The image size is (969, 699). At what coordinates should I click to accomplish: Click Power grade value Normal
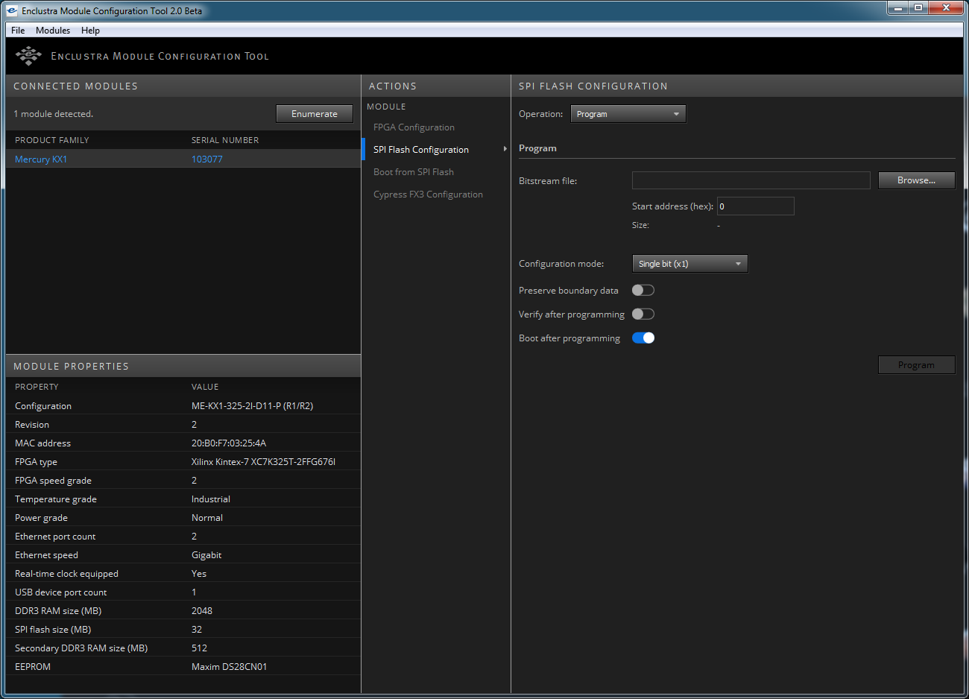(207, 518)
